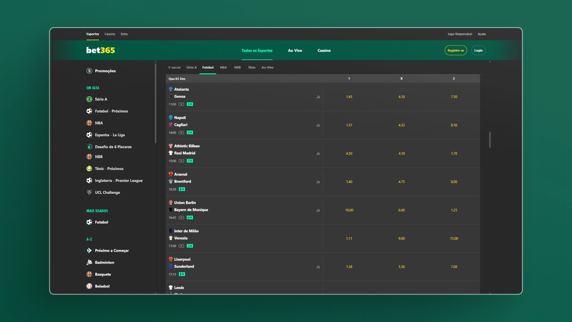The height and width of the screenshot is (322, 572).
Task: Open stats chart for Atalanta vs Genoa
Action: [318, 97]
